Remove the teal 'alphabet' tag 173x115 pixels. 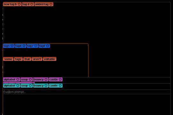coord(18,86)
